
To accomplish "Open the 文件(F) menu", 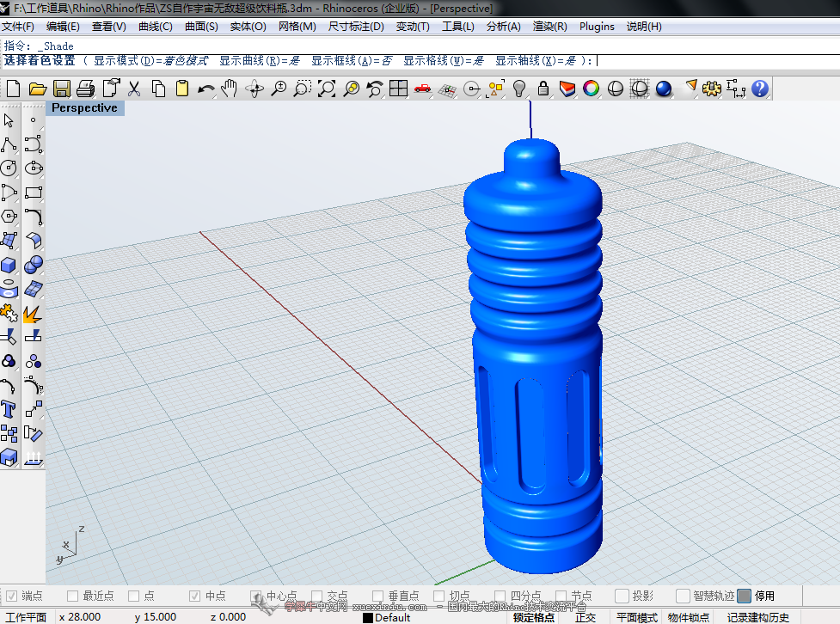I will pyautogui.click(x=18, y=27).
